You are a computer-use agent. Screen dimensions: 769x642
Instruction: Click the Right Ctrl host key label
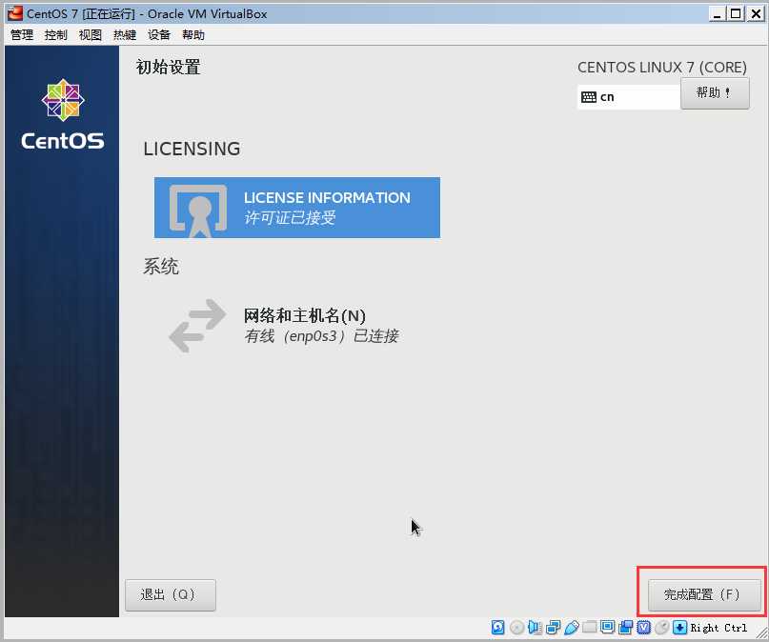[718, 628]
